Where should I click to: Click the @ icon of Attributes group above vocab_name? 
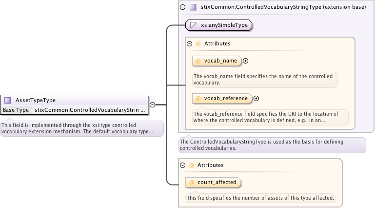point(198,43)
